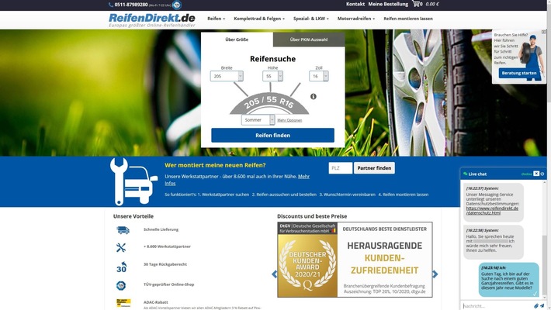
Task: Click the Live chat scrollbar
Action: point(545,265)
